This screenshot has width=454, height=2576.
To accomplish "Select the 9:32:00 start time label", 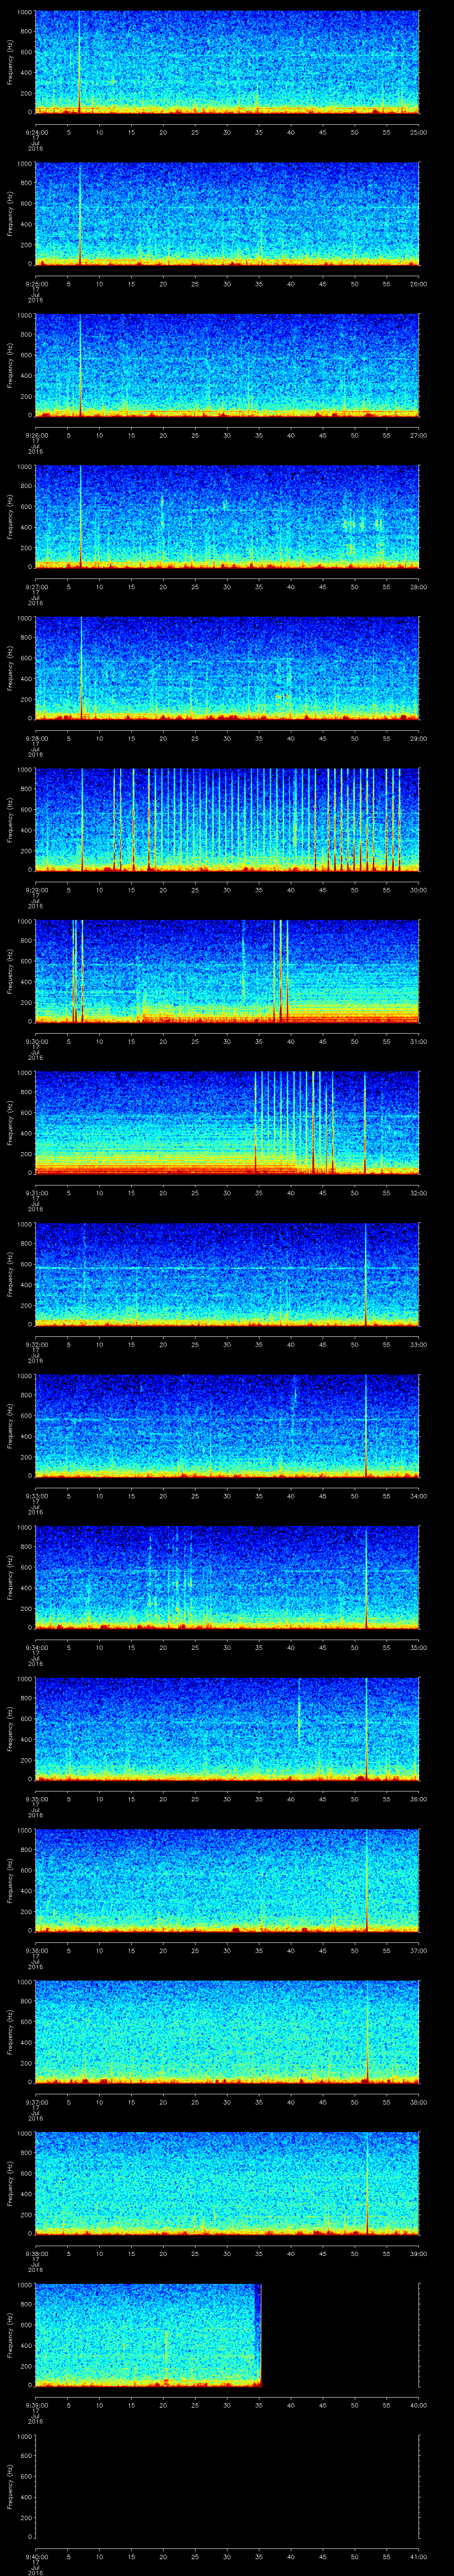I will 36,1344.
